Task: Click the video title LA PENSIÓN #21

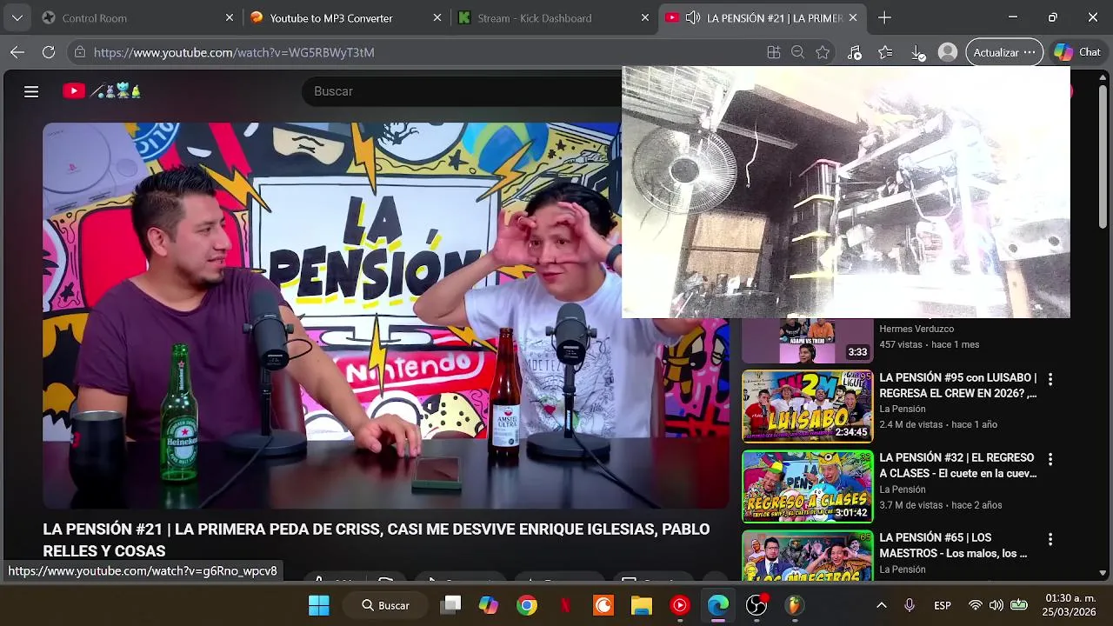Action: point(377,540)
